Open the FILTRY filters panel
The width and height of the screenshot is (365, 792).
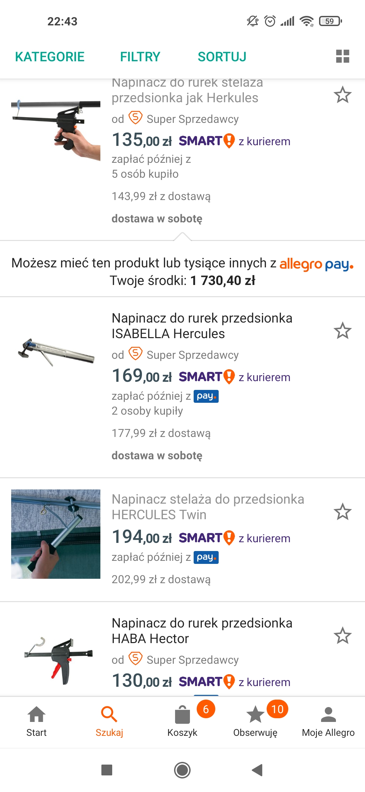[140, 57]
